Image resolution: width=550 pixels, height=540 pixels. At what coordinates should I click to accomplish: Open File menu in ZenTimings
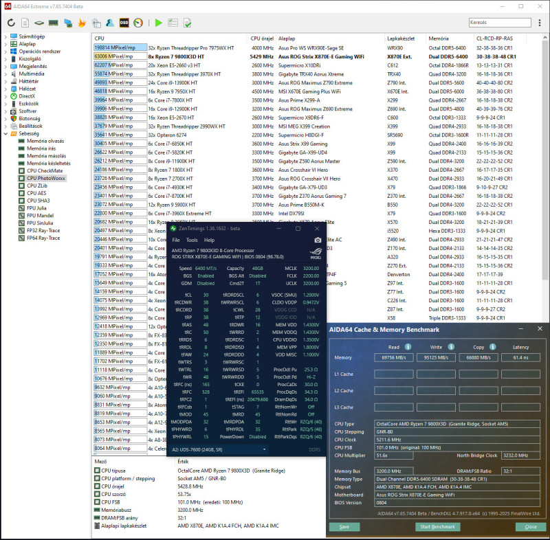click(x=176, y=240)
